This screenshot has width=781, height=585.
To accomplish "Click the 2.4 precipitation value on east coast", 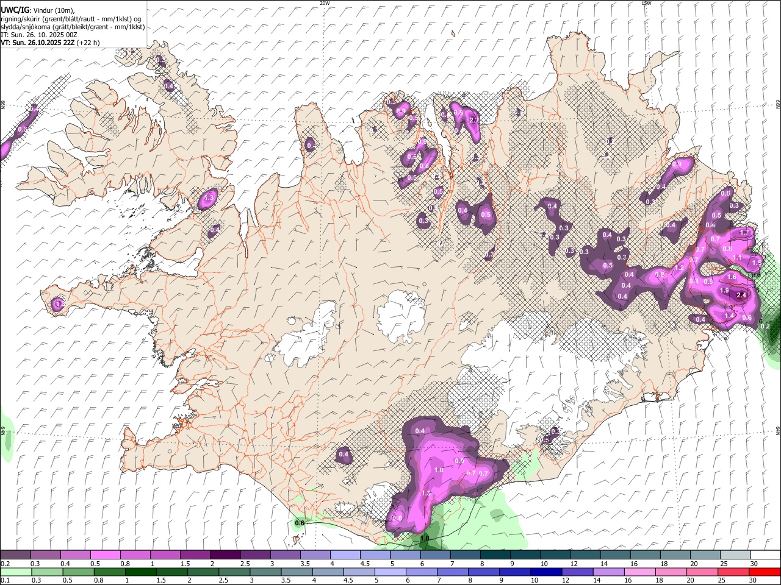I will 741,295.
